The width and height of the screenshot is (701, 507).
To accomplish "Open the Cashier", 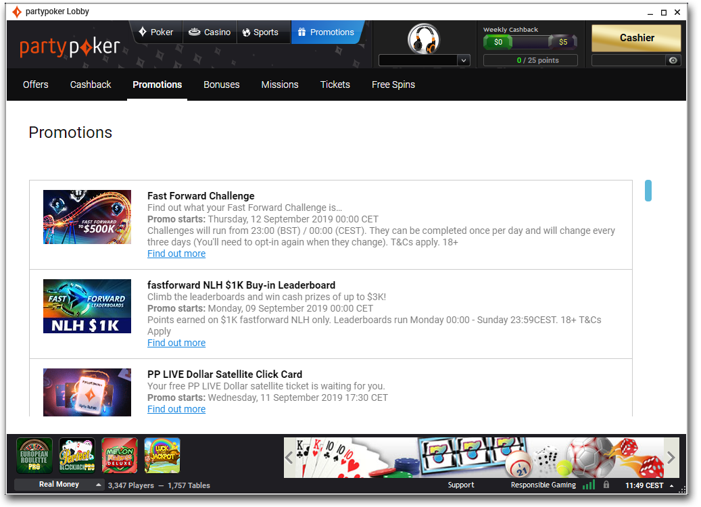I will pos(636,39).
